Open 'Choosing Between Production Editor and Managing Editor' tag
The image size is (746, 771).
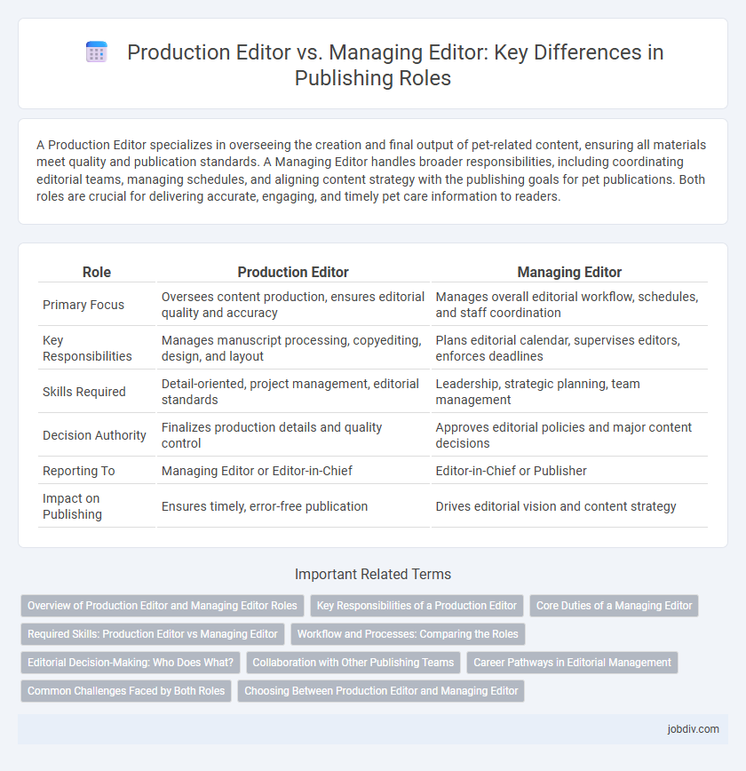click(381, 691)
